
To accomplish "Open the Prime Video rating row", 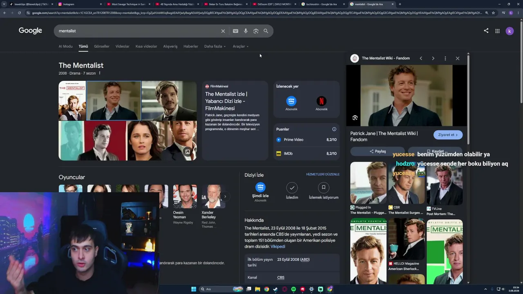I will pyautogui.click(x=306, y=140).
